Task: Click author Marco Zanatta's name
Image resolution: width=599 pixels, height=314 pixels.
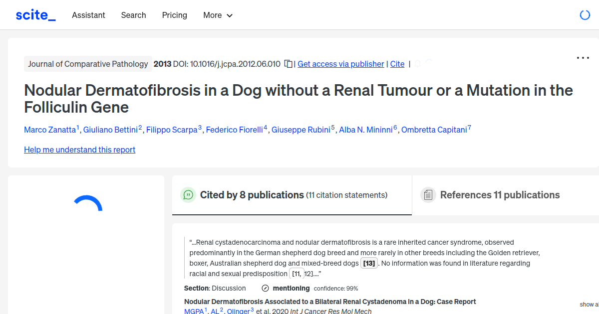Action: pyautogui.click(x=50, y=130)
